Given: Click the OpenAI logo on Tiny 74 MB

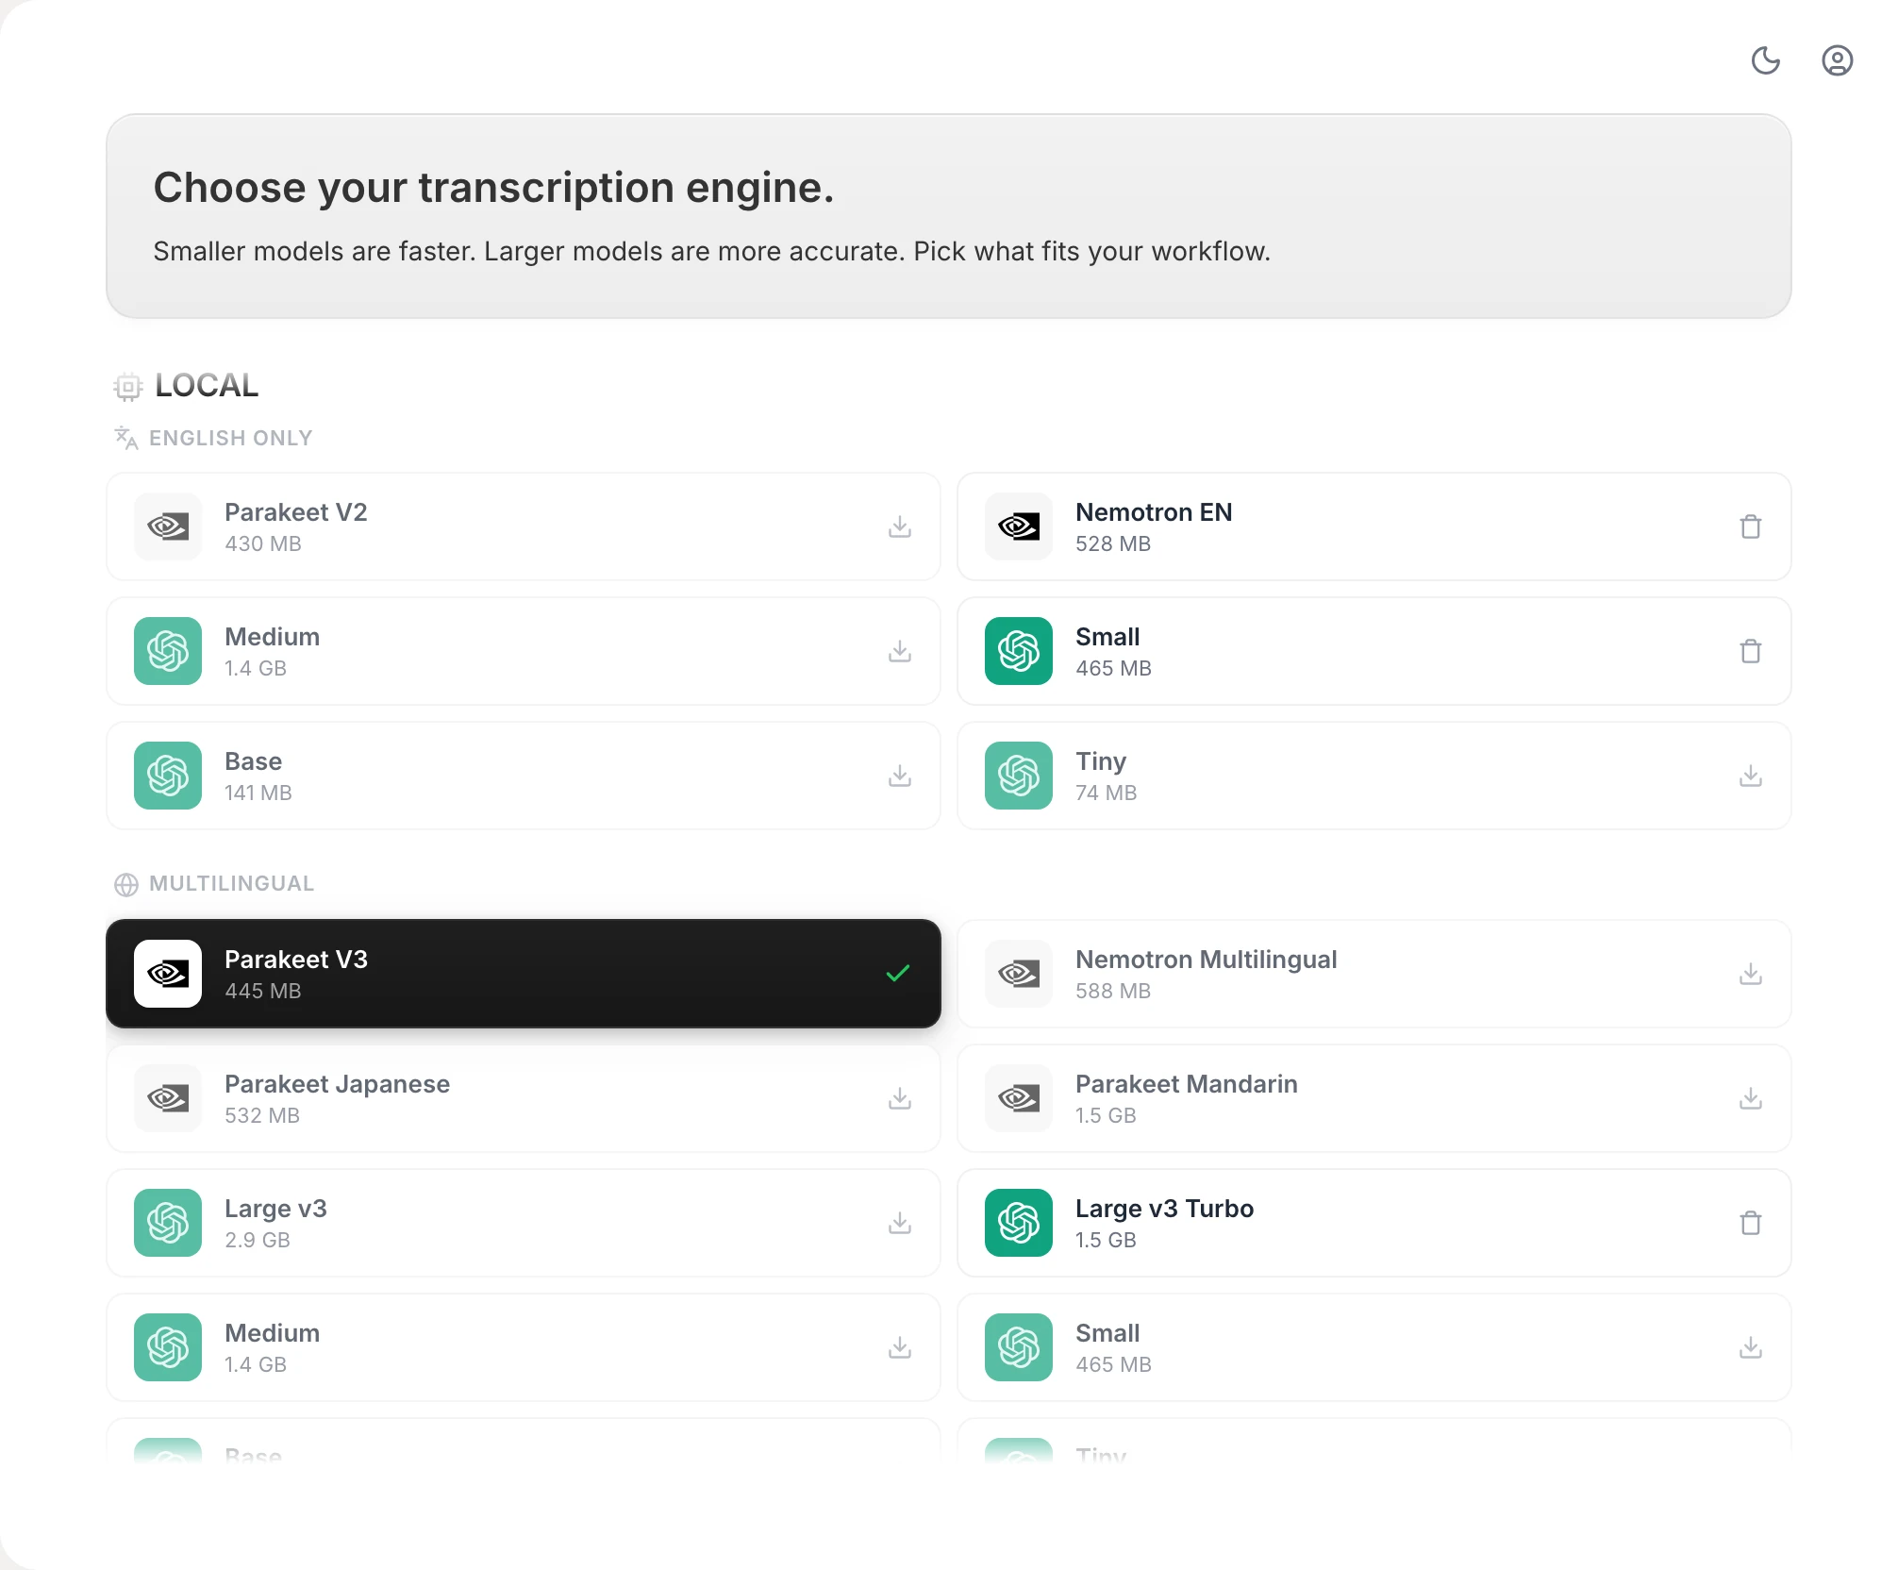Looking at the screenshot, I should (1019, 776).
